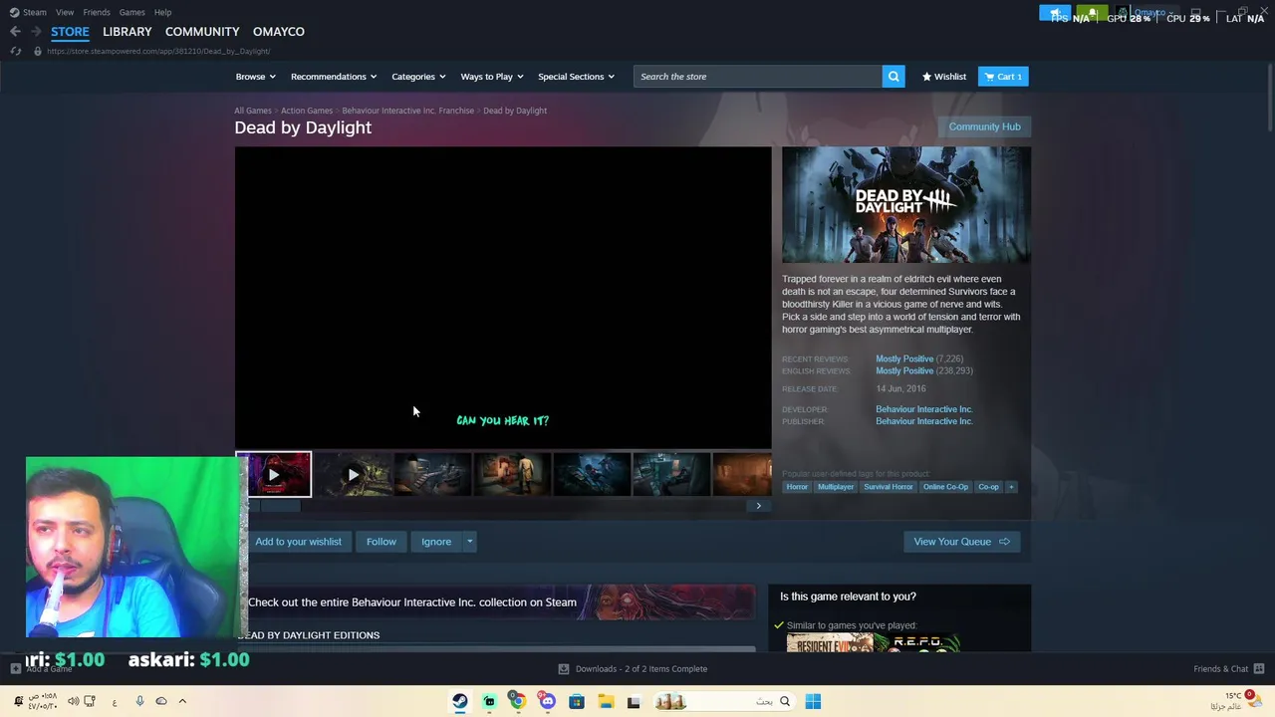Switch to the COMMUNITY tab
Image resolution: width=1275 pixels, height=717 pixels.
(x=202, y=32)
